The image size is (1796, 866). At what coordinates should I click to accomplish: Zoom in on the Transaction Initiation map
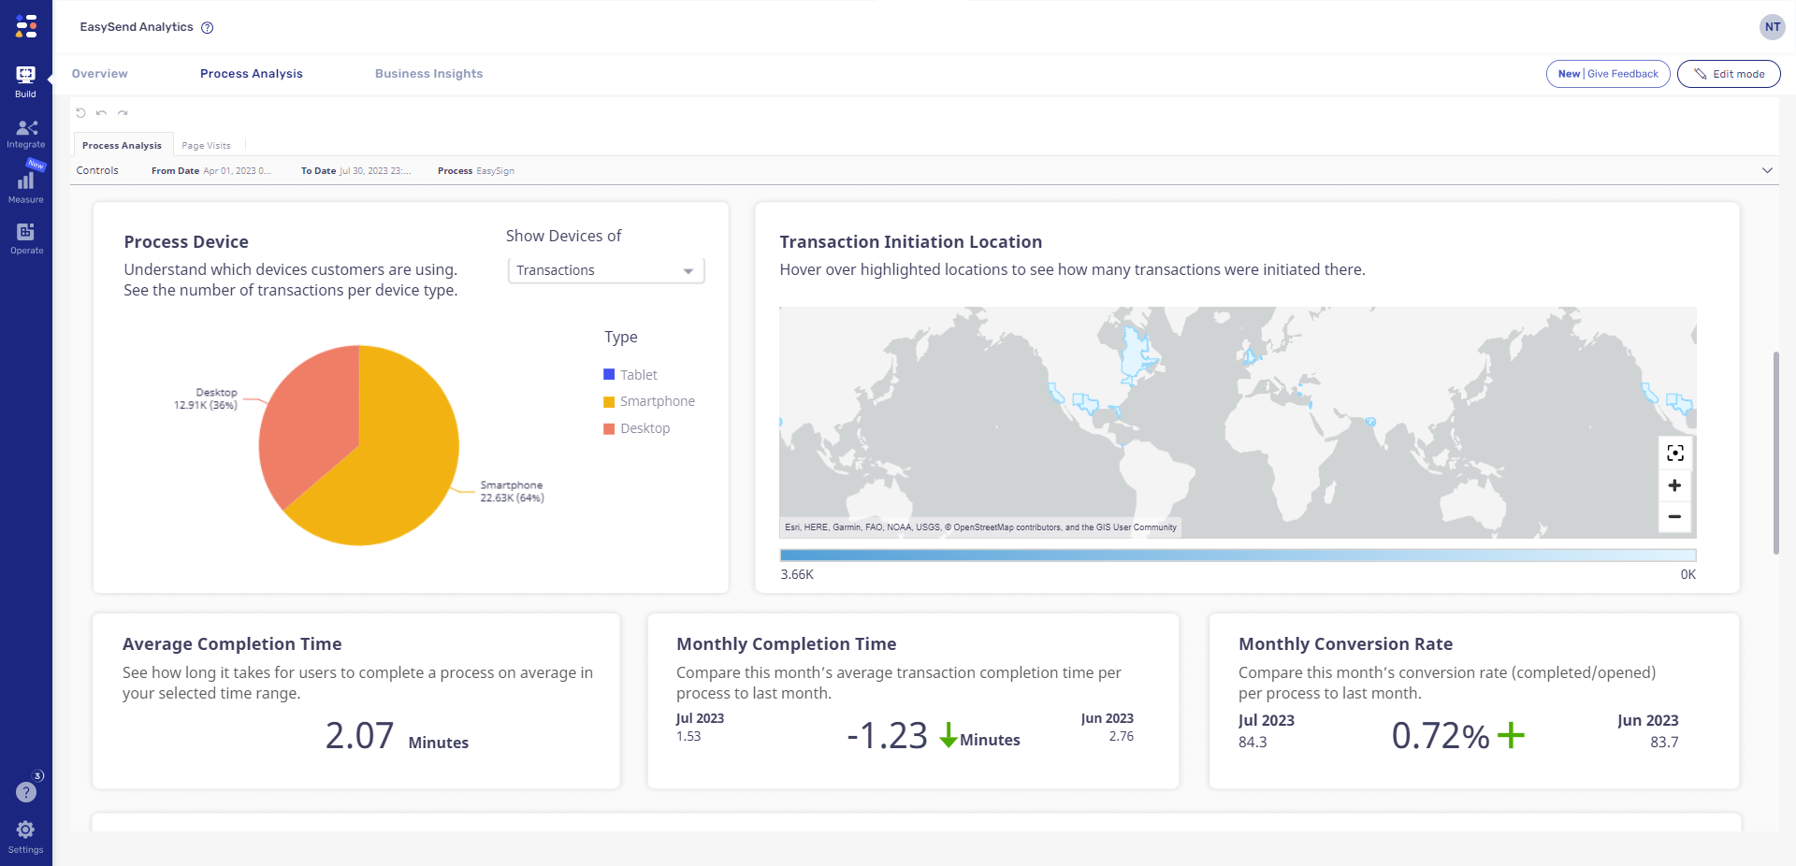point(1674,485)
